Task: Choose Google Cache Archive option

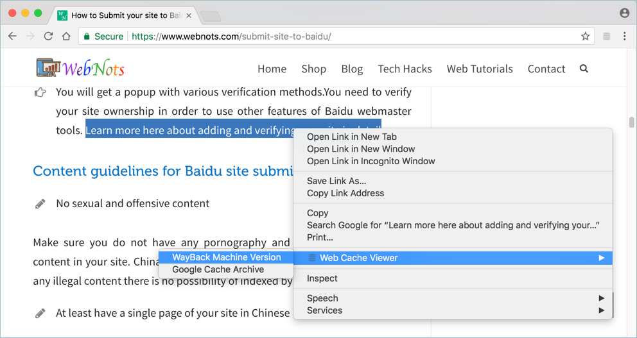Action: pyautogui.click(x=218, y=269)
